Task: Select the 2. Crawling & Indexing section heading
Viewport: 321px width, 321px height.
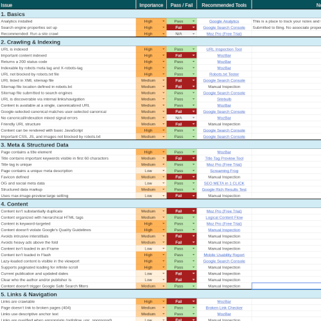Action: pyautogui.click(x=31, y=42)
